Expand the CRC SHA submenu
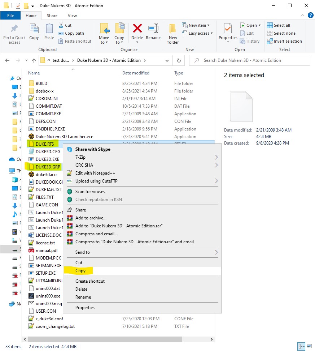The image size is (315, 351). [142, 165]
